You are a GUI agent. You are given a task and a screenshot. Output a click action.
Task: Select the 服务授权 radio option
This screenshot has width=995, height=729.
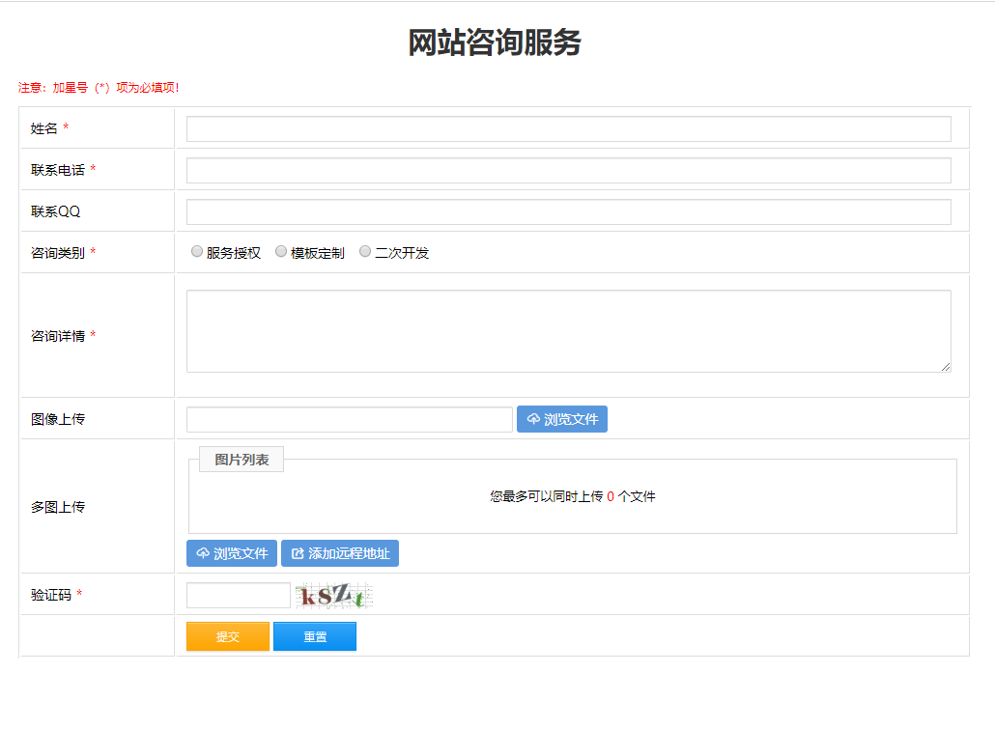(197, 252)
